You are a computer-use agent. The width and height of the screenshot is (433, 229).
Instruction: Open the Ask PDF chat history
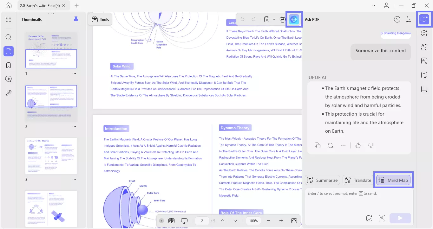(397, 19)
